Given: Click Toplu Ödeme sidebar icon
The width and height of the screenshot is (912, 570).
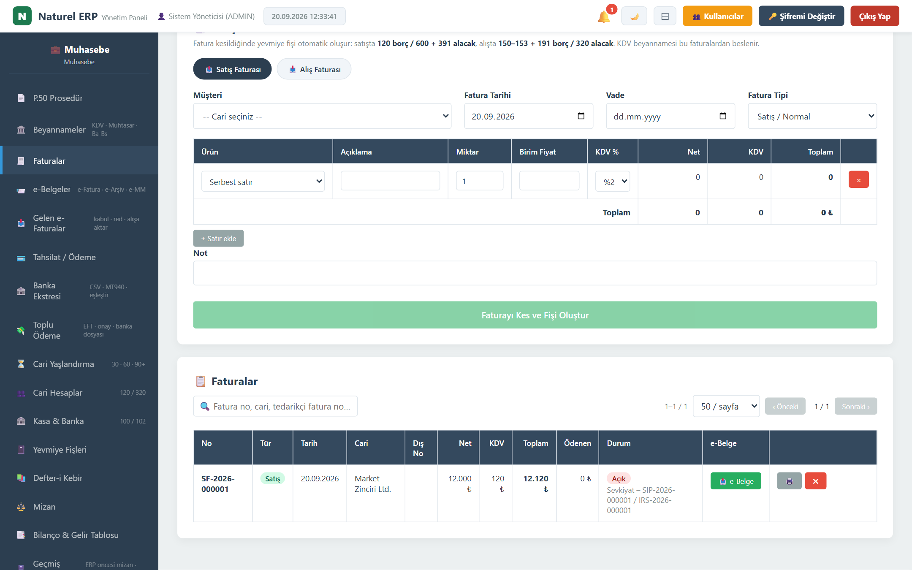Looking at the screenshot, I should 21,330.
